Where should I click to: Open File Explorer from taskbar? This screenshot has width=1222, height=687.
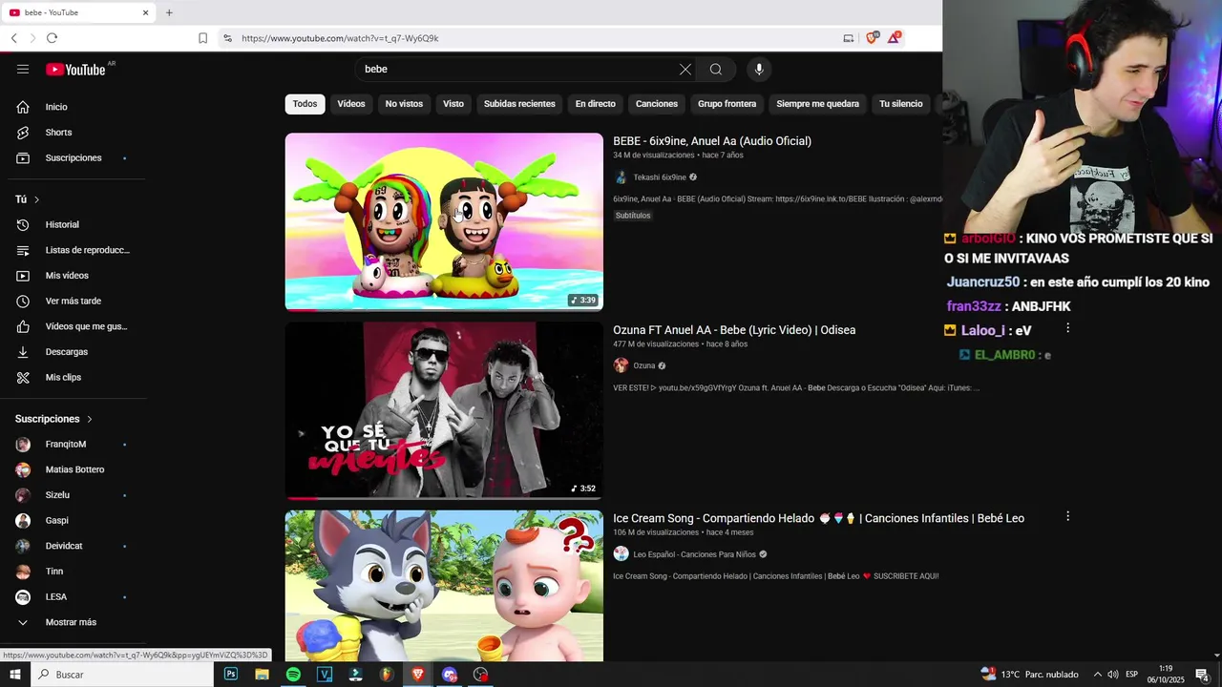click(x=262, y=675)
